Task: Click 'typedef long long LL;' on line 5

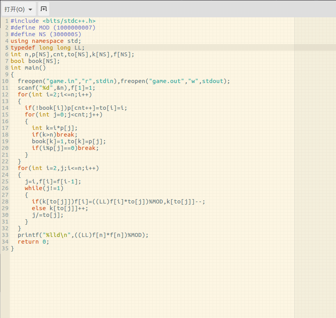Action: 48,48
